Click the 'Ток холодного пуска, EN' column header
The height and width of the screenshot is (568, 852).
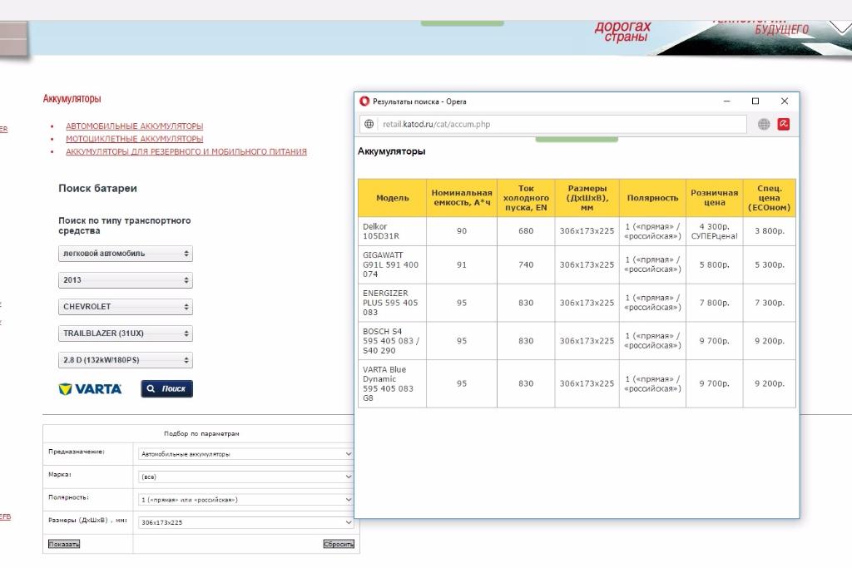click(x=526, y=198)
